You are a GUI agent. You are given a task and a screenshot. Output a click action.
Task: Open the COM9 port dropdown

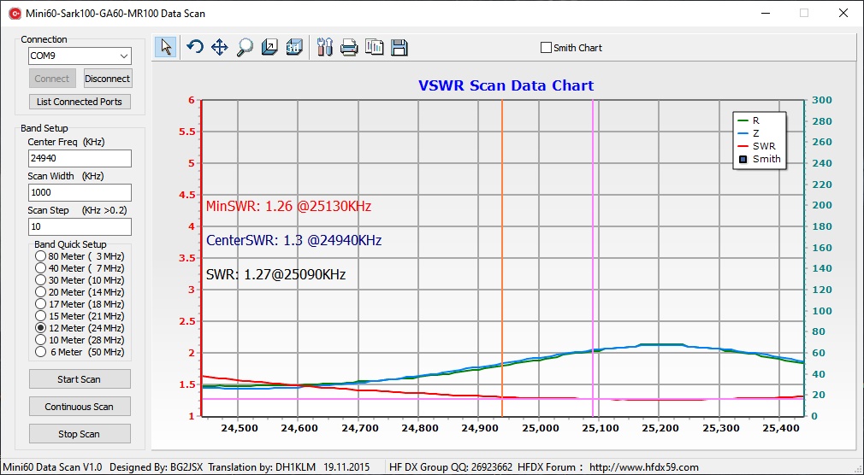point(124,56)
